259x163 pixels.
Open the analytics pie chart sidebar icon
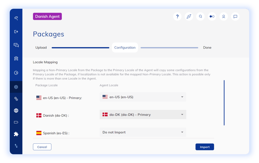[16, 73]
